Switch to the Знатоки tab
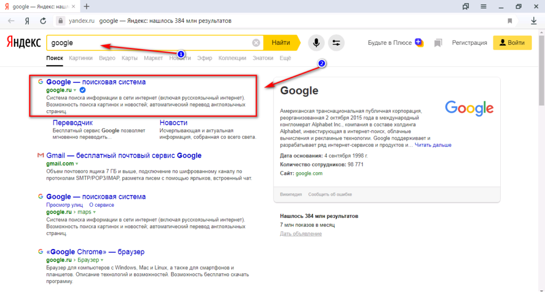Screen dimensions: 545x307 263,58
